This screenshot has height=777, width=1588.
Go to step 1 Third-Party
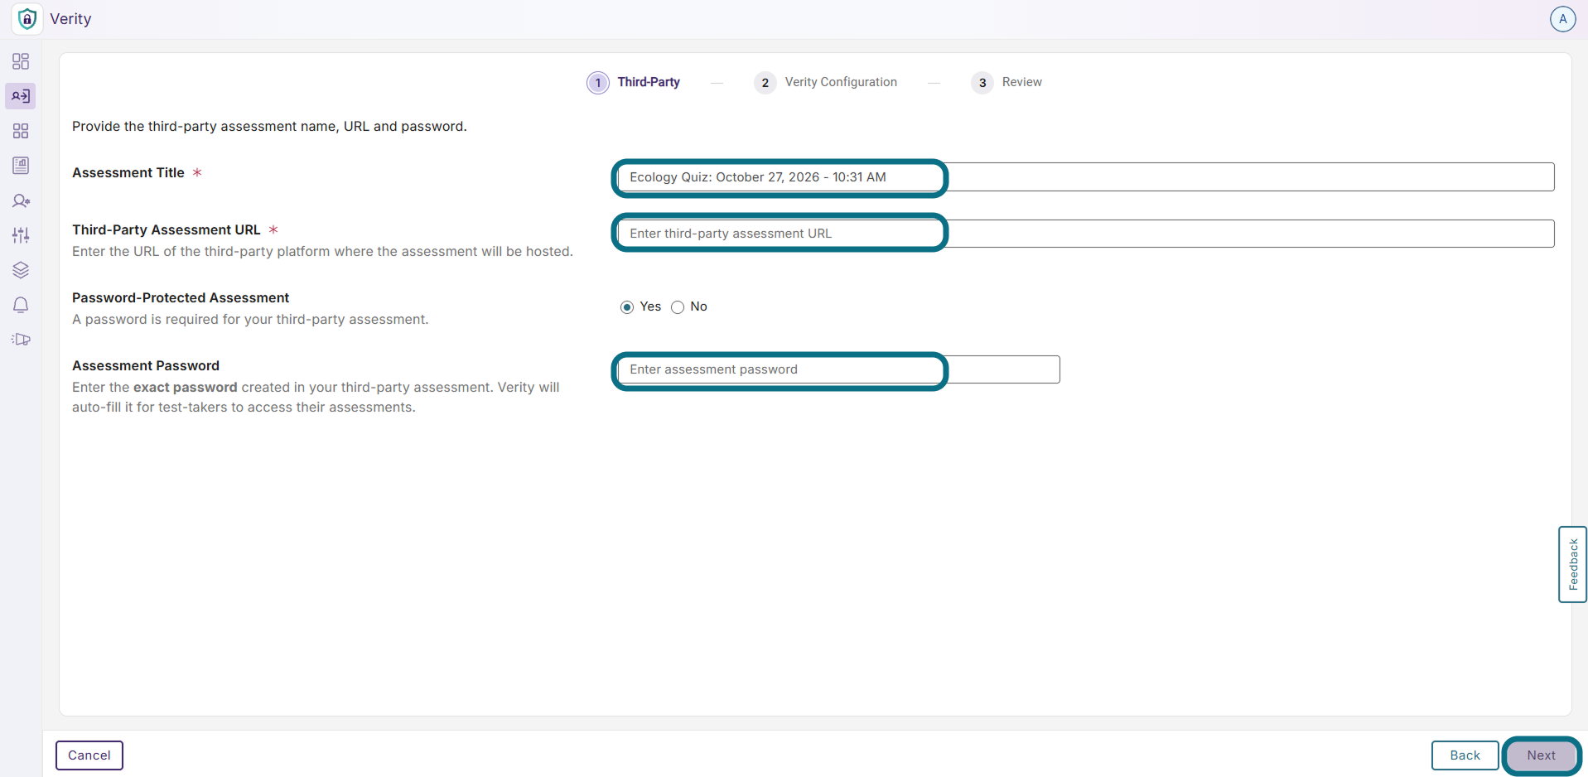(x=634, y=82)
